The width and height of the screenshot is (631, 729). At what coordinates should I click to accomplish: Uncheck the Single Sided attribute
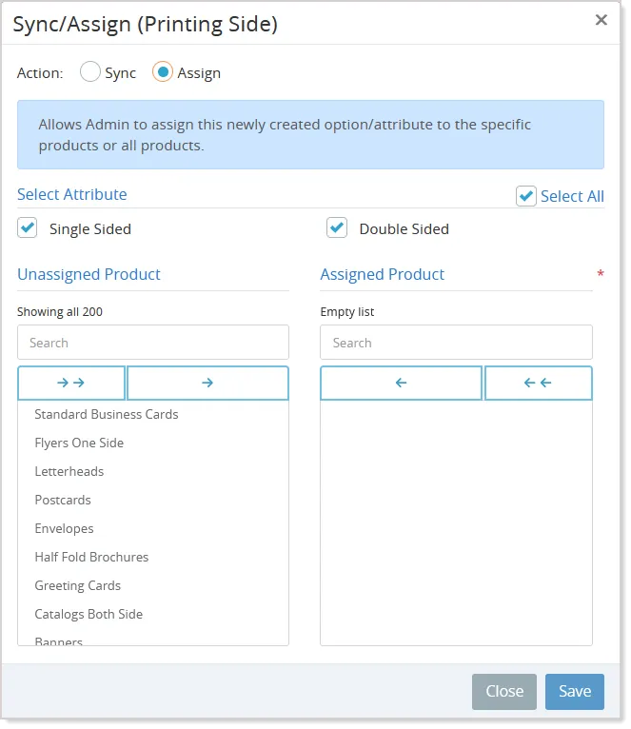tap(28, 227)
